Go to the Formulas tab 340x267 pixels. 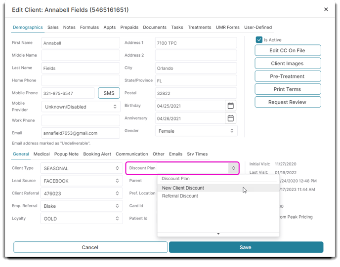pos(89,27)
